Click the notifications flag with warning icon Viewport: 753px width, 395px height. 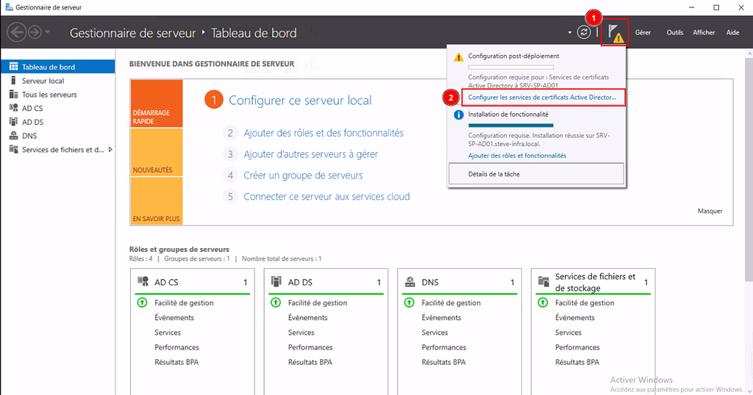point(615,33)
